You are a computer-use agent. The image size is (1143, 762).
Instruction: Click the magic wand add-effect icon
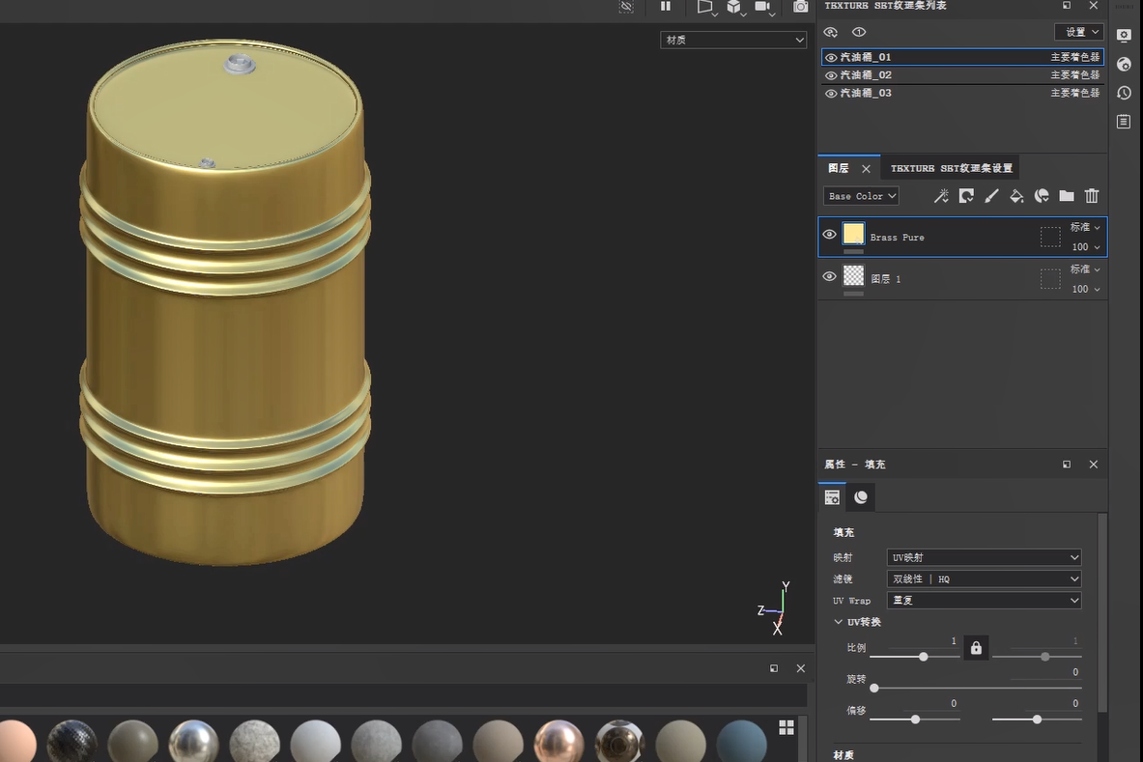click(941, 196)
